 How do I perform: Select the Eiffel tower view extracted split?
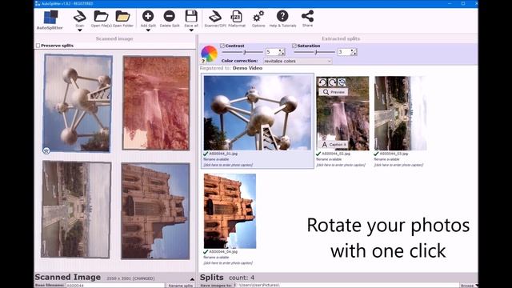[x=400, y=113]
